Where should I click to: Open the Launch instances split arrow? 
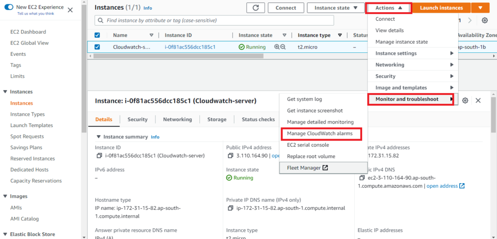point(480,8)
